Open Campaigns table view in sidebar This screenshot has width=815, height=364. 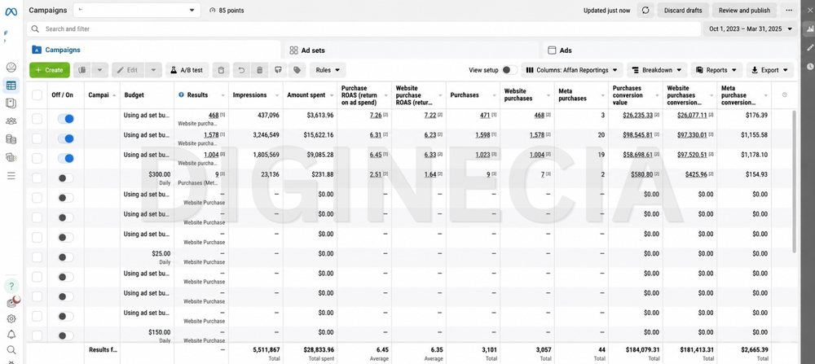click(x=11, y=86)
